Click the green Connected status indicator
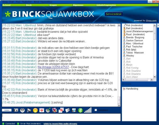This screenshot has width=159, height=125. point(3,123)
